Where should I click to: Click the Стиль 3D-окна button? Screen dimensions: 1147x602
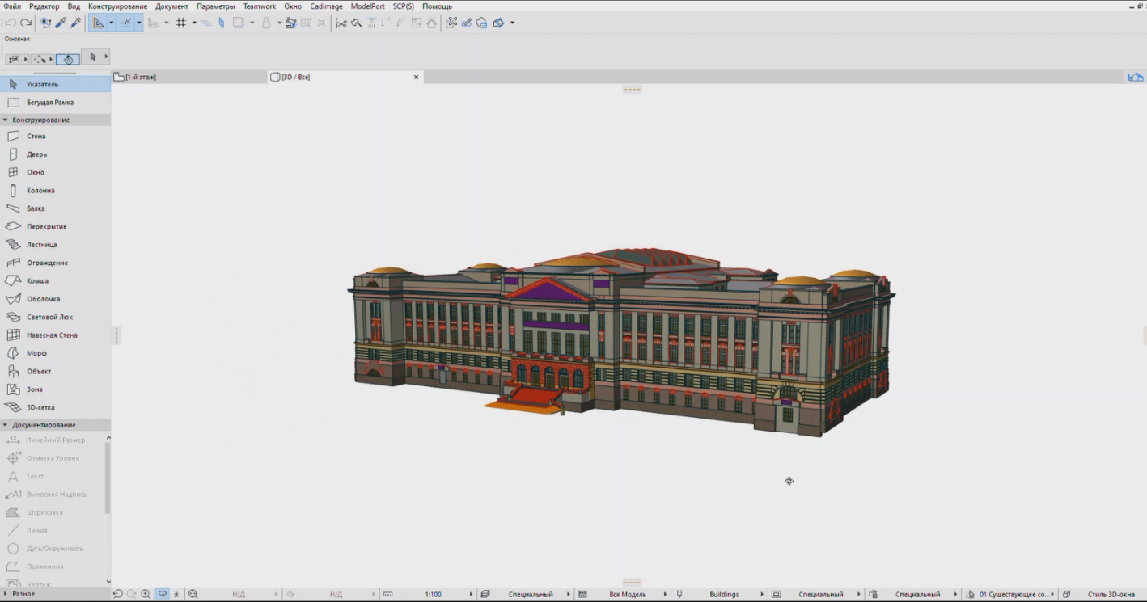[x=1111, y=595]
